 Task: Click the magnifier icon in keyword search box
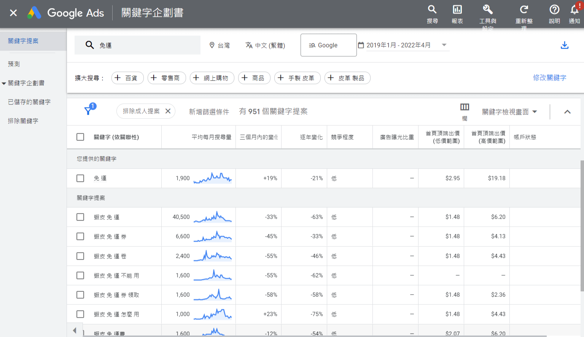point(90,45)
